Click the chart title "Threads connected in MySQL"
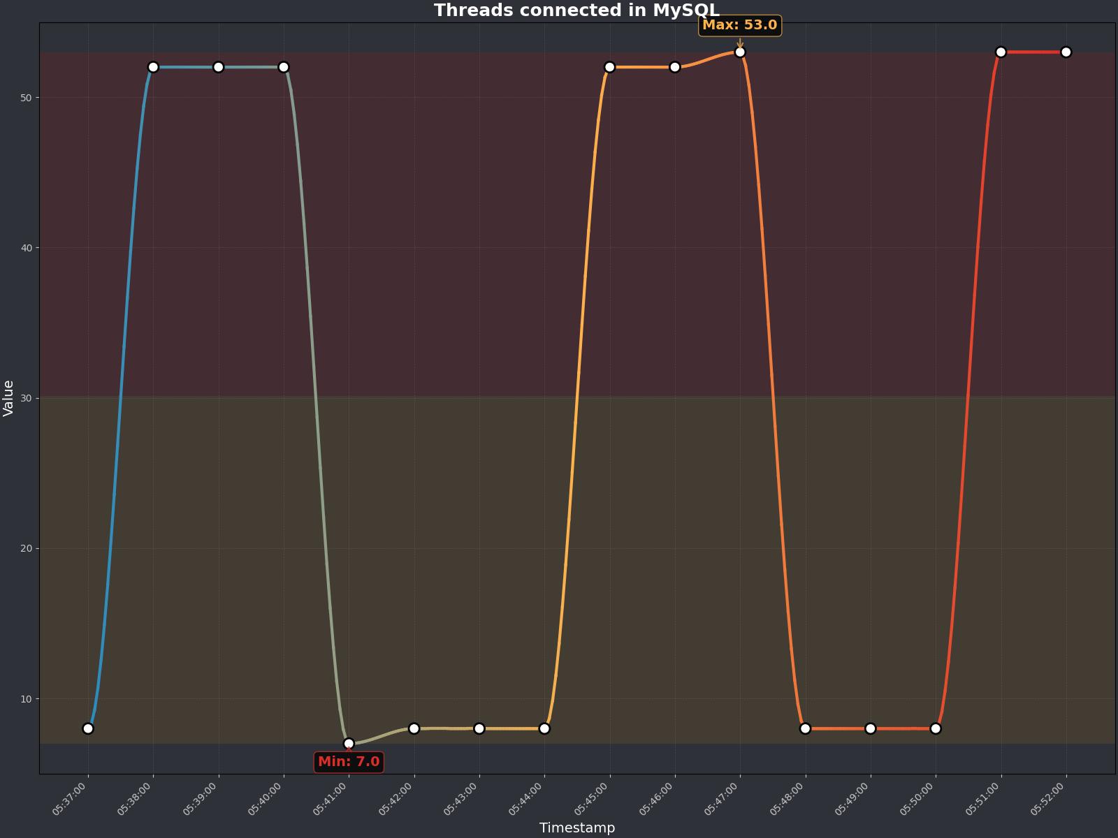 coord(576,10)
